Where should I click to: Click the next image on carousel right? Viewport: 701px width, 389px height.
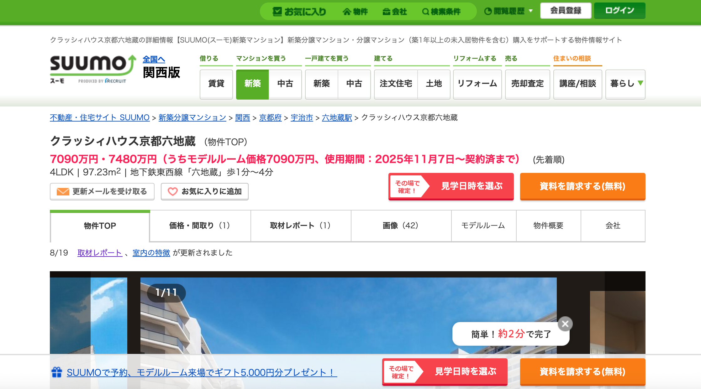(x=618, y=323)
